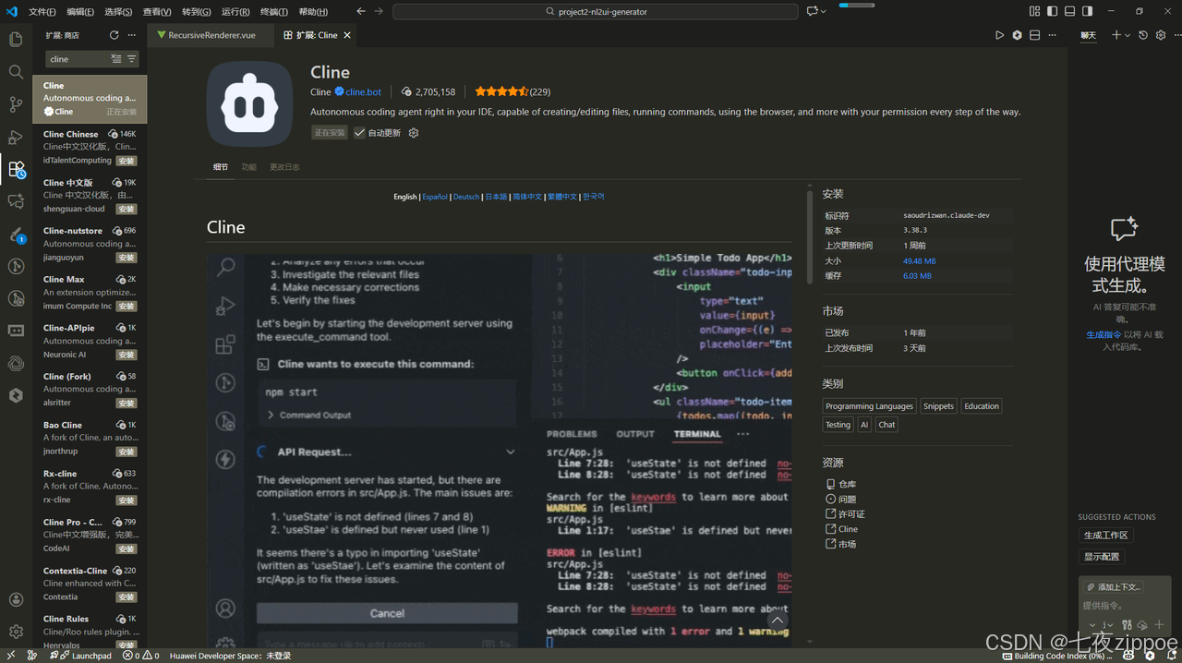Open the Extensions view in activity bar
The image size is (1182, 663).
point(16,169)
